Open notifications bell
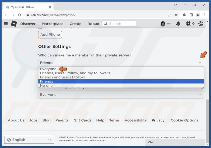The width and height of the screenshot is (211, 148). click(x=178, y=24)
